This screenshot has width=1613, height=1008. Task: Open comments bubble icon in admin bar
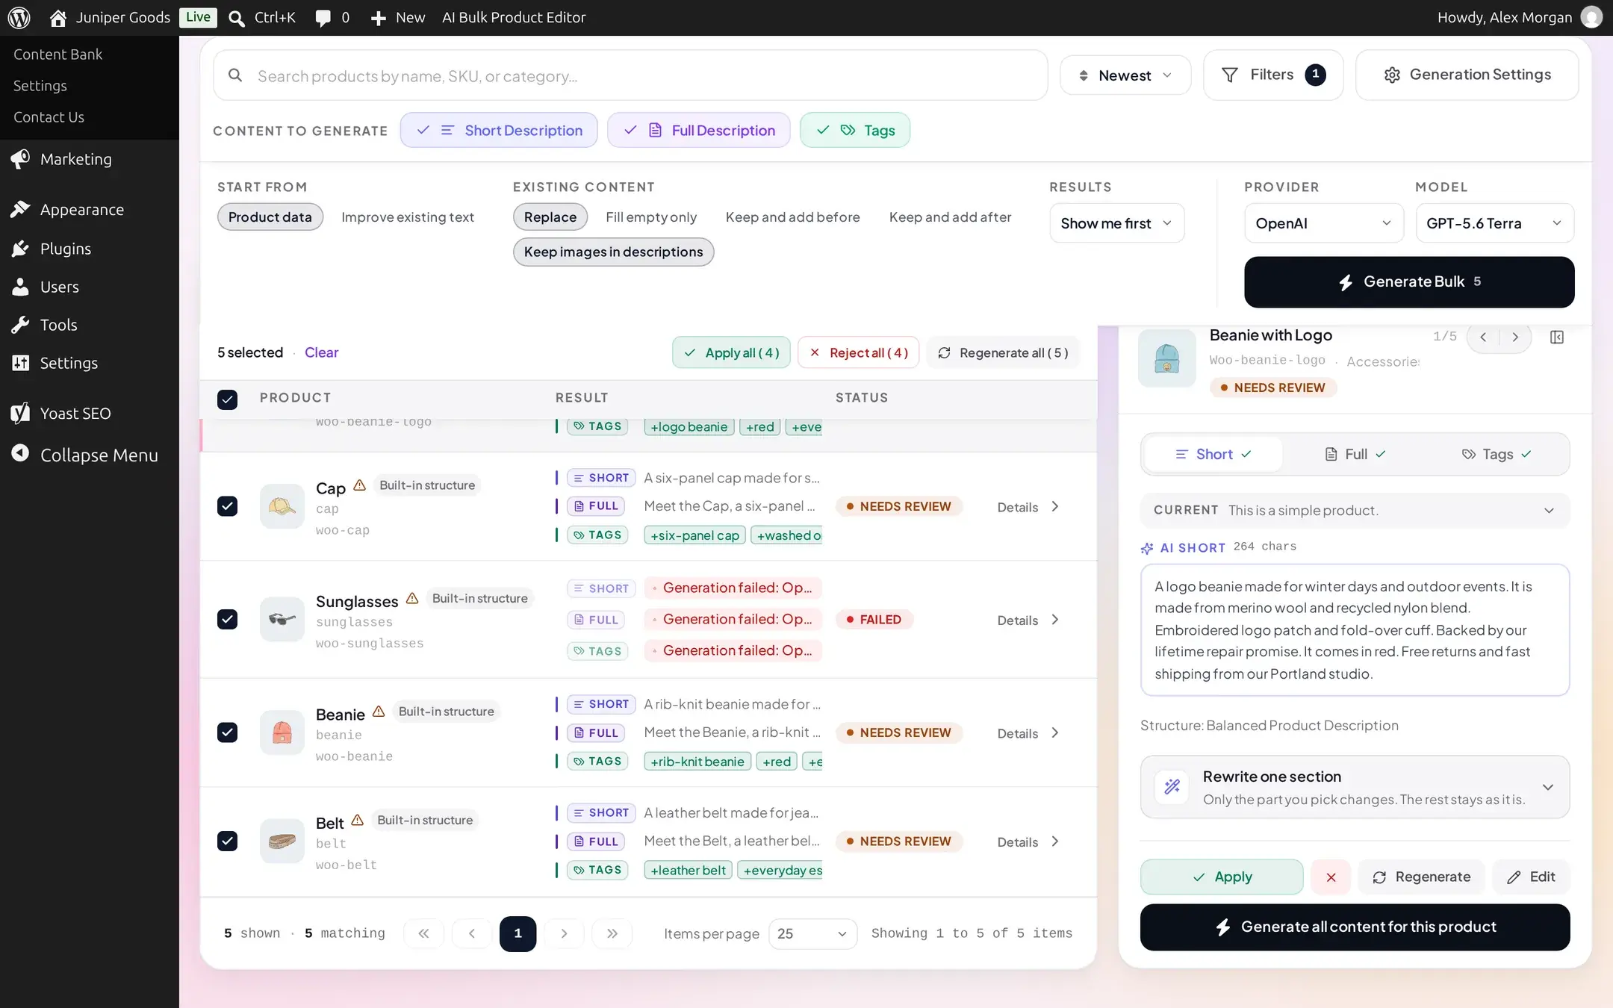[x=323, y=18]
